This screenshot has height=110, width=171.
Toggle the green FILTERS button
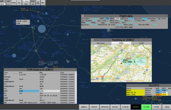click(x=146, y=107)
